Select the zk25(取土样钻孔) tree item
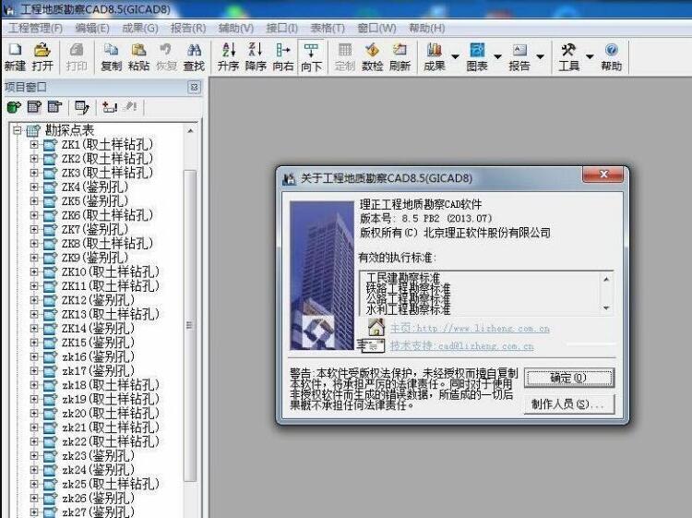692x518 pixels. [111, 484]
